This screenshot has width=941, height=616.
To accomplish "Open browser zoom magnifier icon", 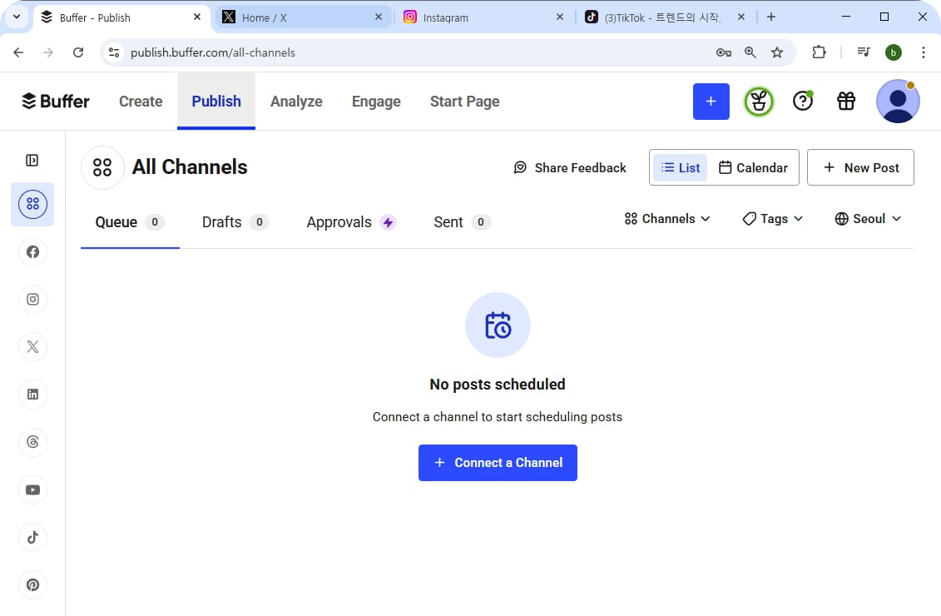I will pyautogui.click(x=750, y=52).
